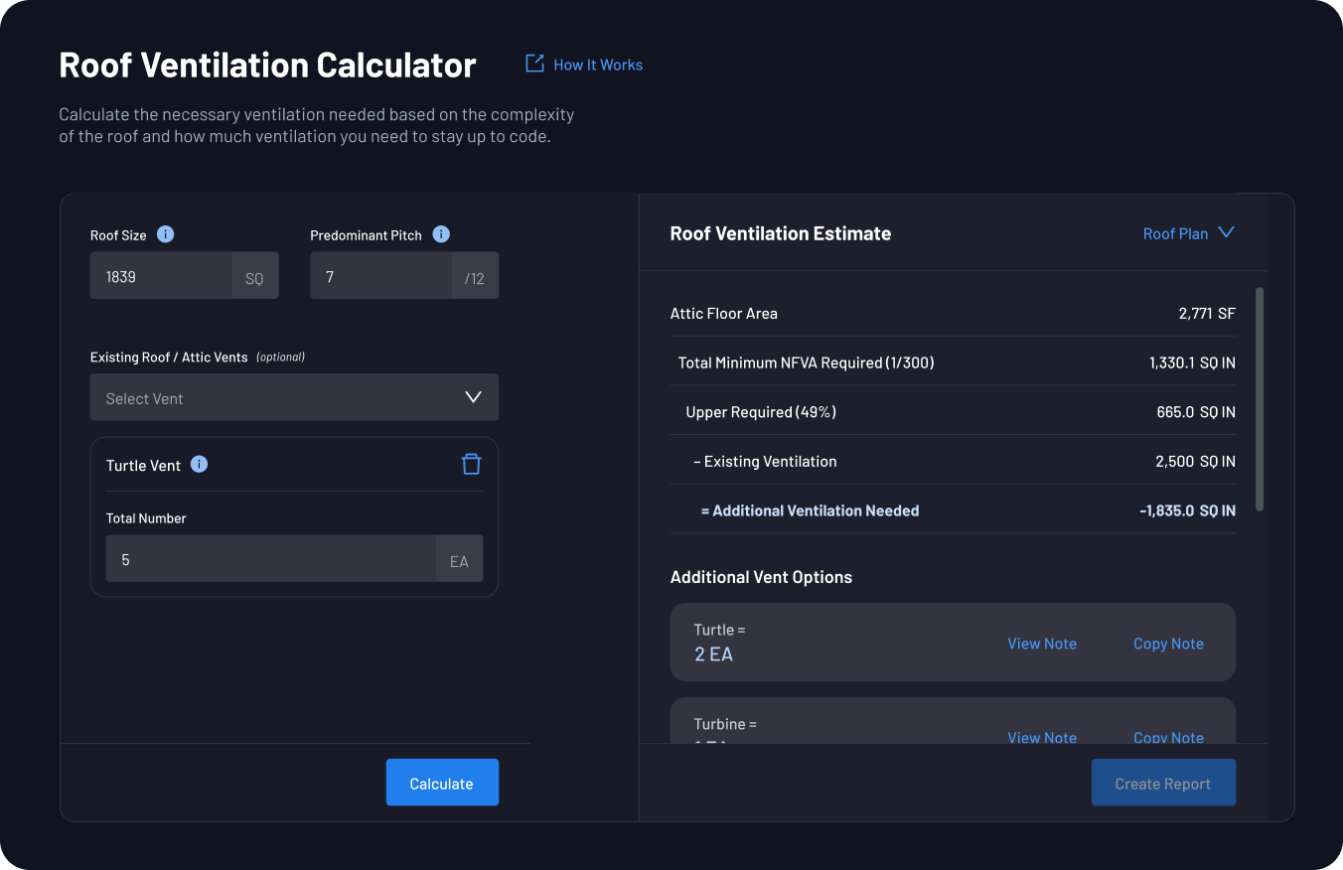1343x870 pixels.
Task: Open the How It Works page
Action: pos(597,64)
